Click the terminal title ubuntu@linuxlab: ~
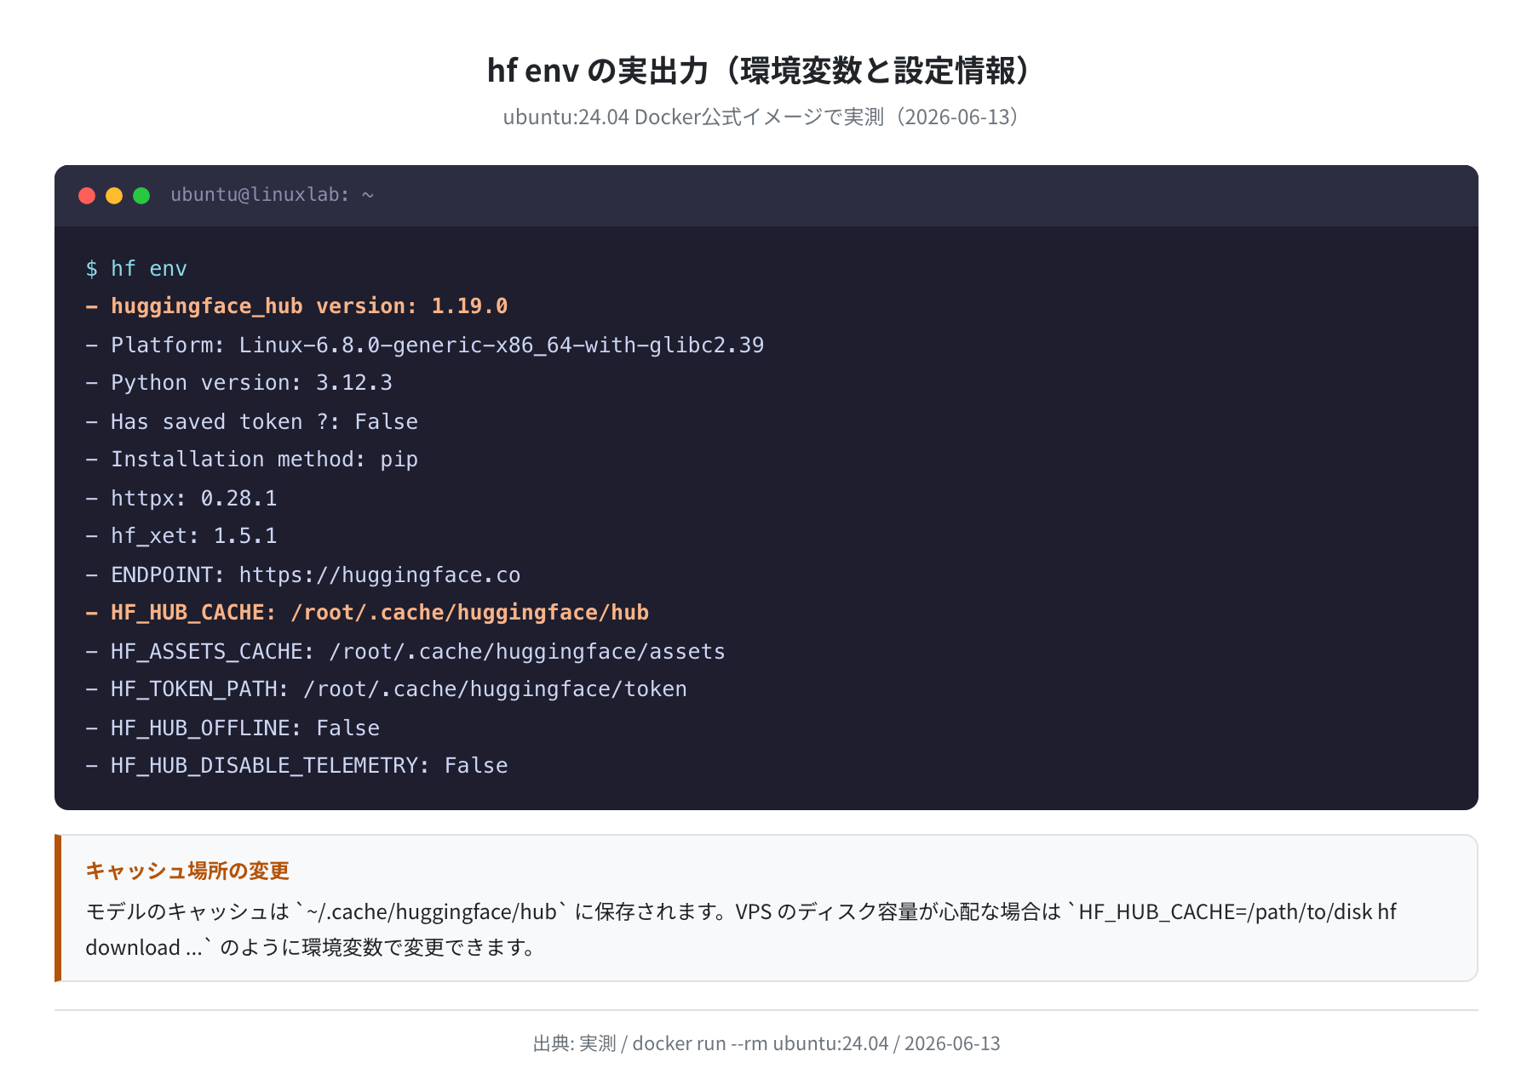 [x=272, y=195]
